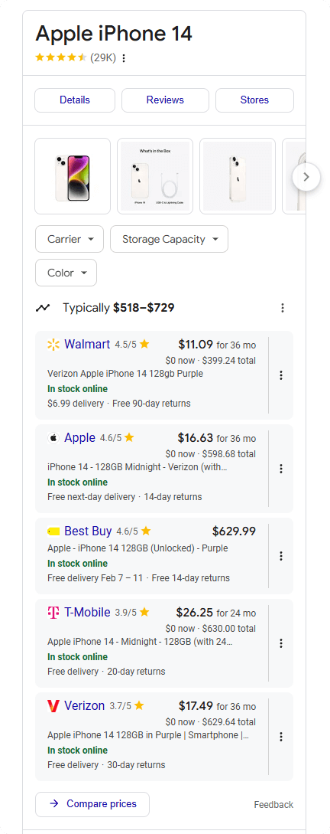Image resolution: width=330 pixels, height=834 pixels.
Task: Open three-dot menu for Apple offer
Action: click(x=281, y=469)
